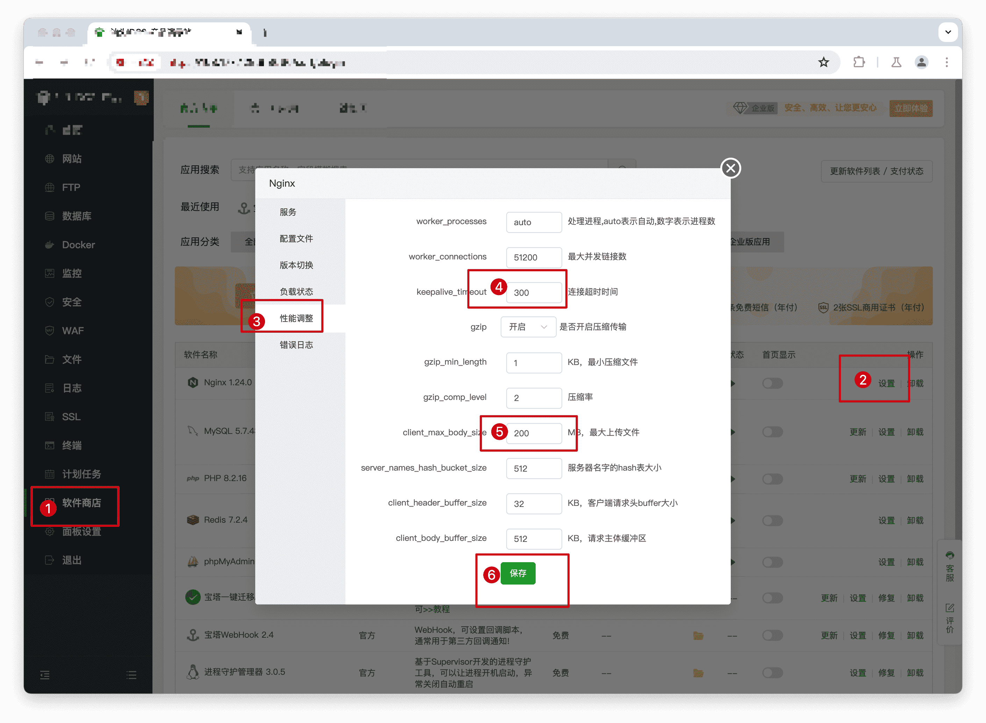Viewport: 986px width, 723px height.
Task: Click the 安全 shield icon
Action: [x=49, y=302]
